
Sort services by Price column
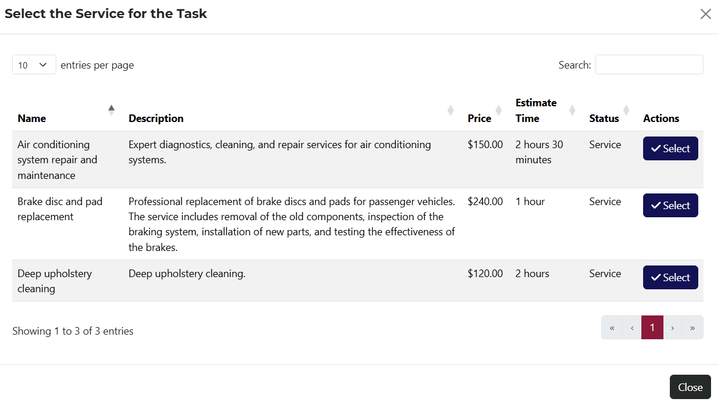498,110
